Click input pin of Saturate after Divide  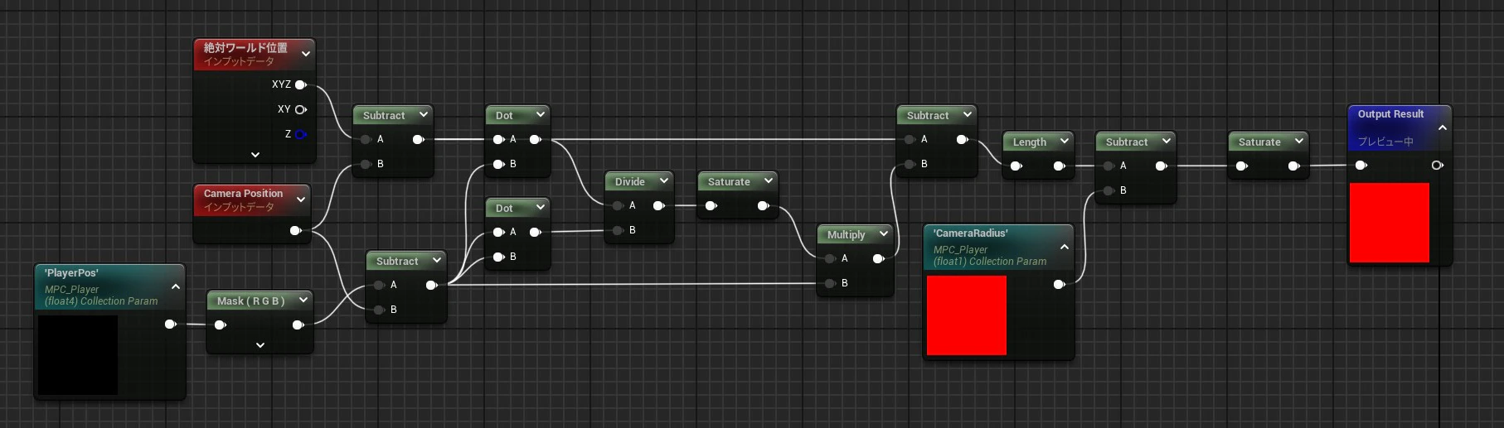point(711,205)
